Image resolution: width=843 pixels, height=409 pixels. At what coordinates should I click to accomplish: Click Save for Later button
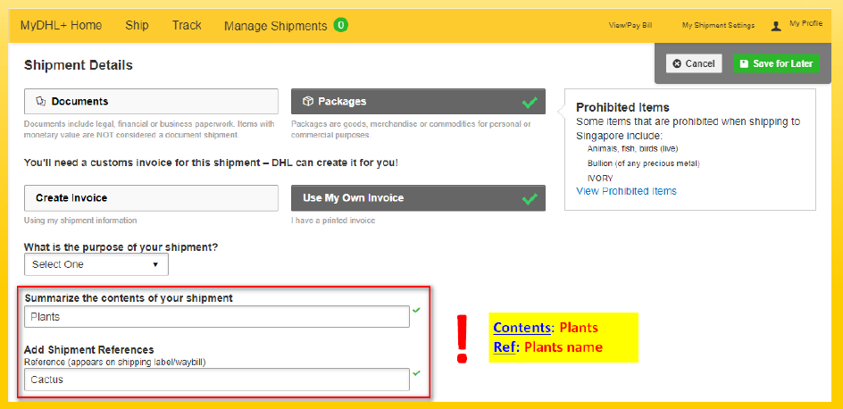coord(776,63)
